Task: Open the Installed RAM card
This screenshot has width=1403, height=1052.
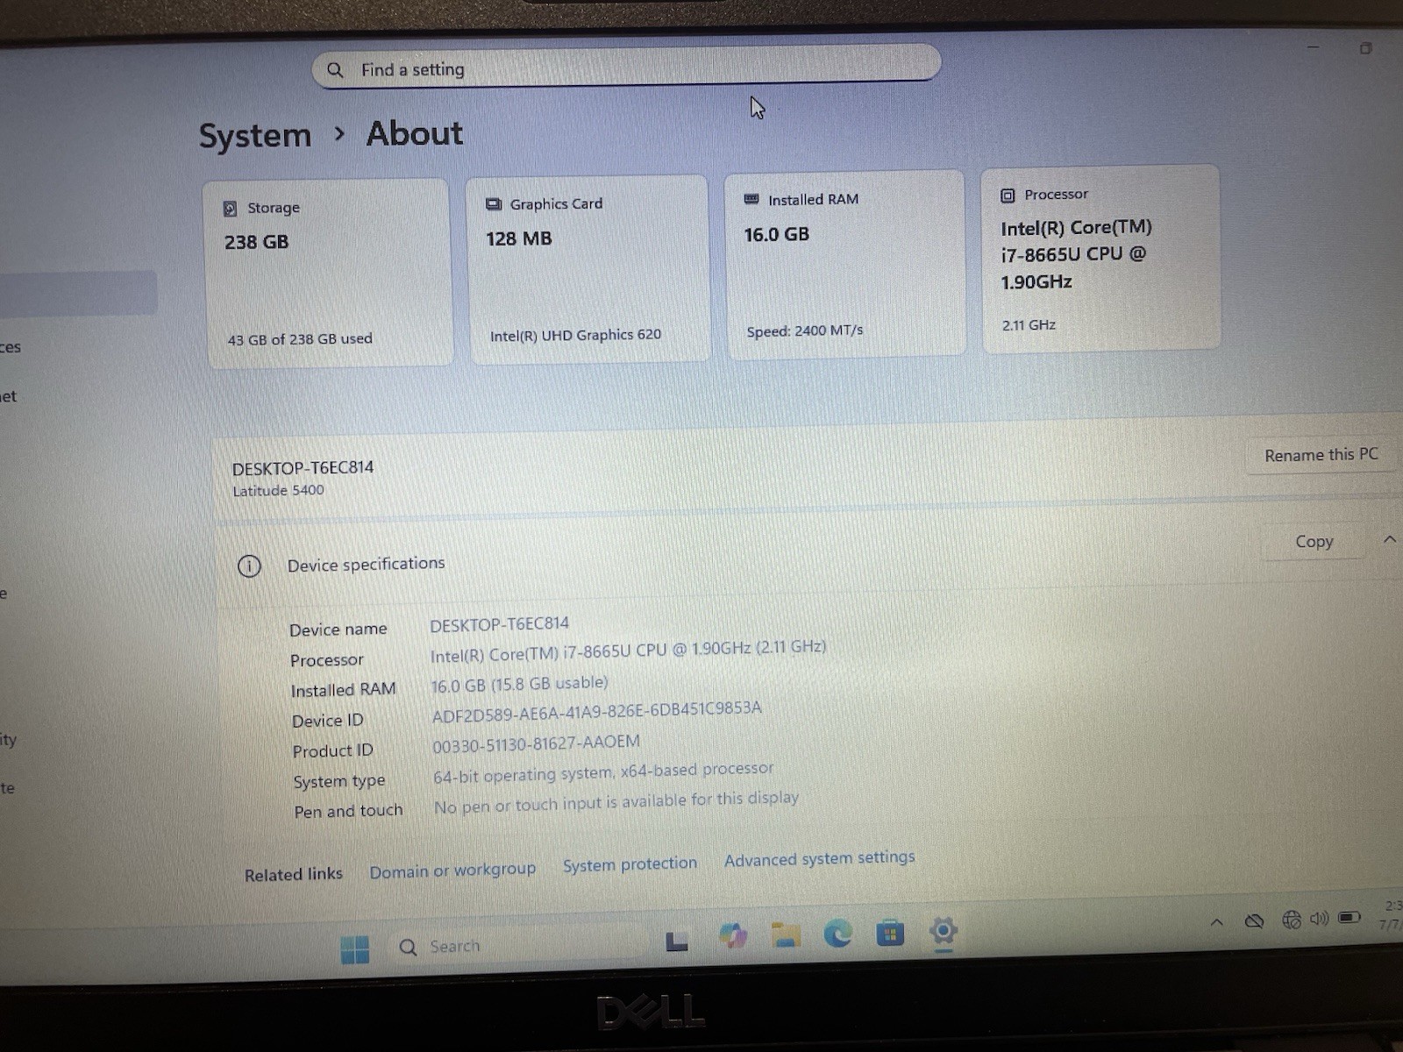Action: click(x=844, y=263)
